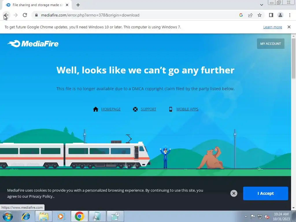Click heading 'Well, looks like we can't go any further'
296x222 pixels.
(x=145, y=70)
